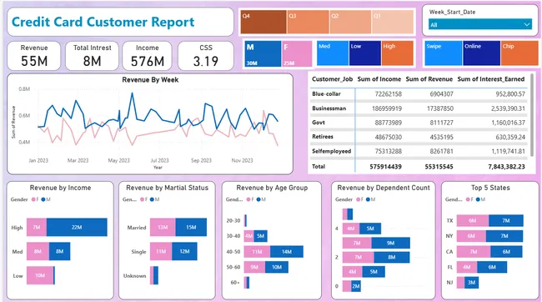The height and width of the screenshot is (302, 542).
Task: Sort table by Customer_Job column header
Action: (332, 79)
